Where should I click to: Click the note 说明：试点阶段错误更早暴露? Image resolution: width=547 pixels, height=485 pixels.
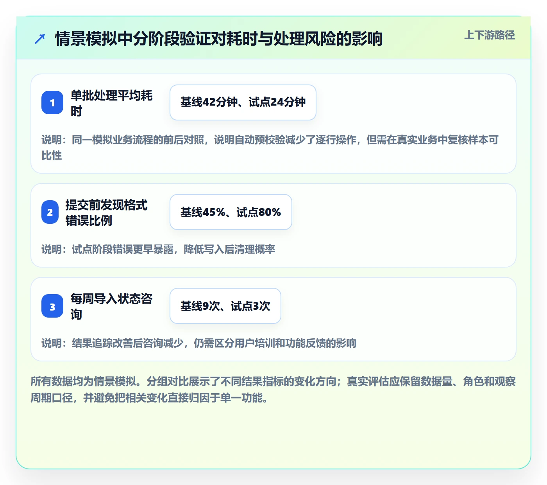[158, 249]
